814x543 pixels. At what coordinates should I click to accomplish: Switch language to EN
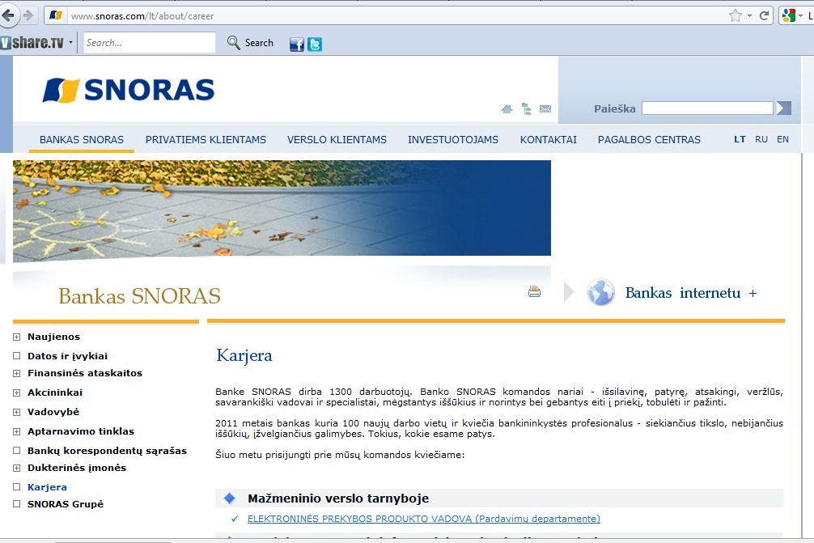pos(783,139)
